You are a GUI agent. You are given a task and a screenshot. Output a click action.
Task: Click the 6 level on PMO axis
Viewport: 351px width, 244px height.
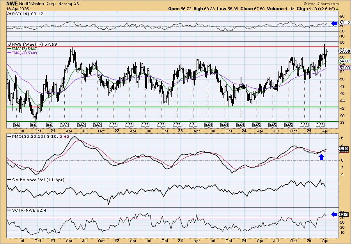[342, 138]
